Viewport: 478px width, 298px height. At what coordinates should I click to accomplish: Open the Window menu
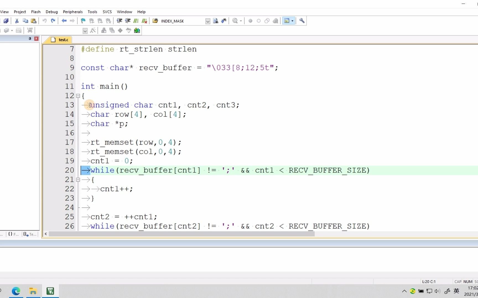[124, 12]
